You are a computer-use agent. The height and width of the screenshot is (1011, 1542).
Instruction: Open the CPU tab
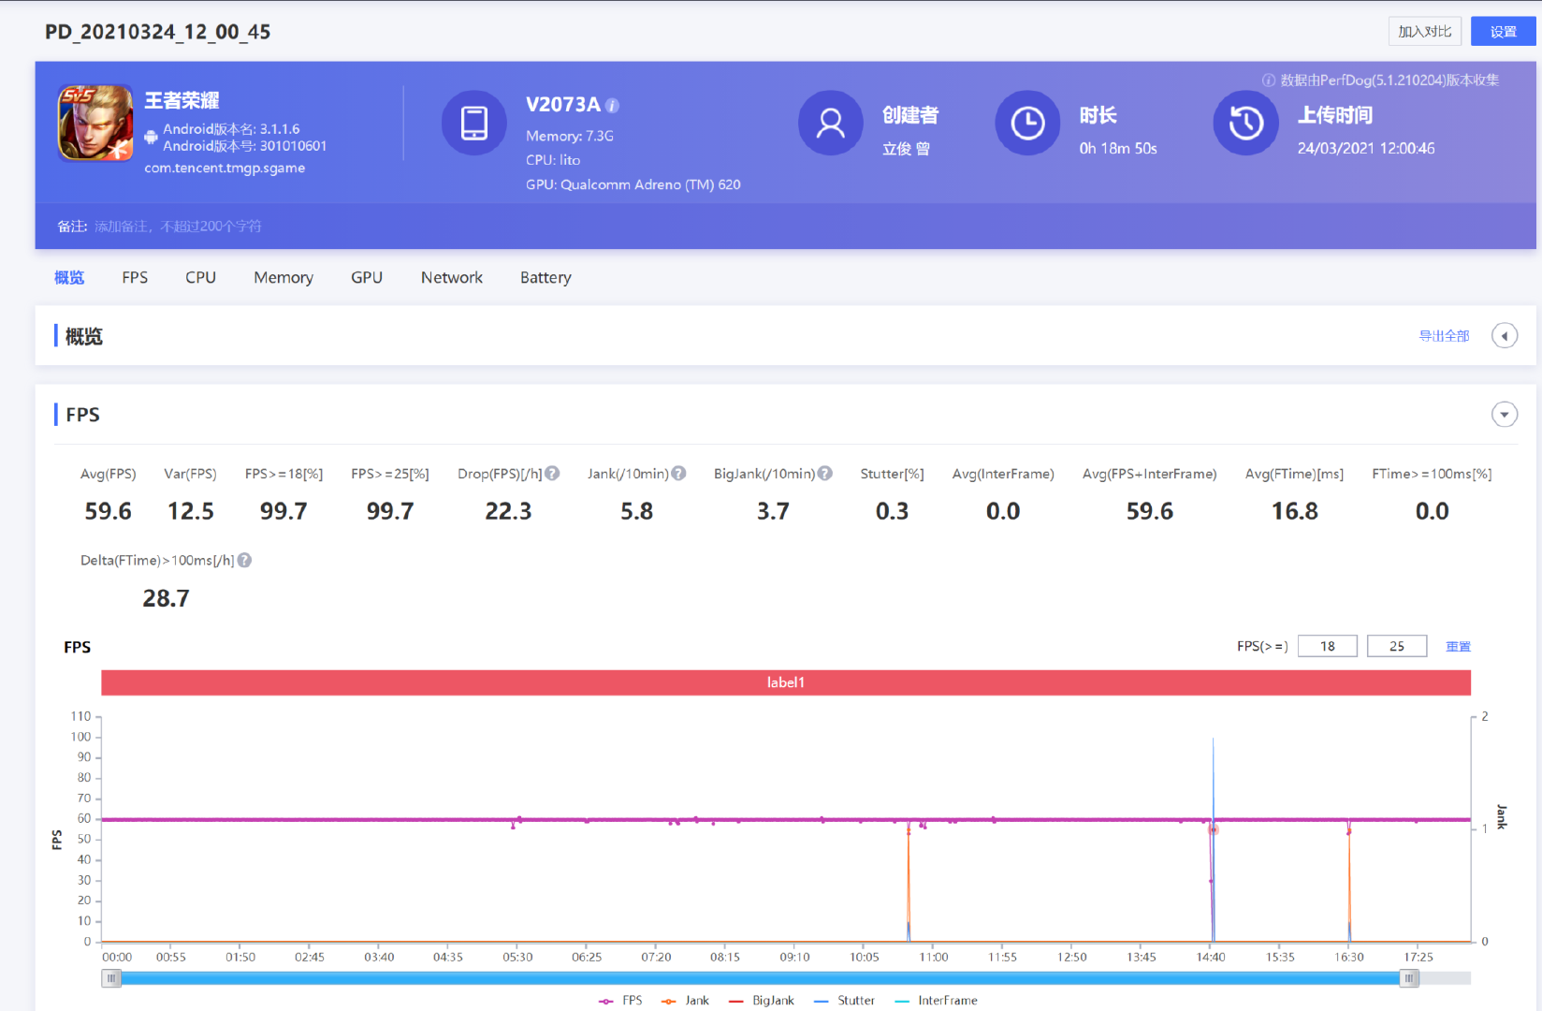[x=200, y=277]
